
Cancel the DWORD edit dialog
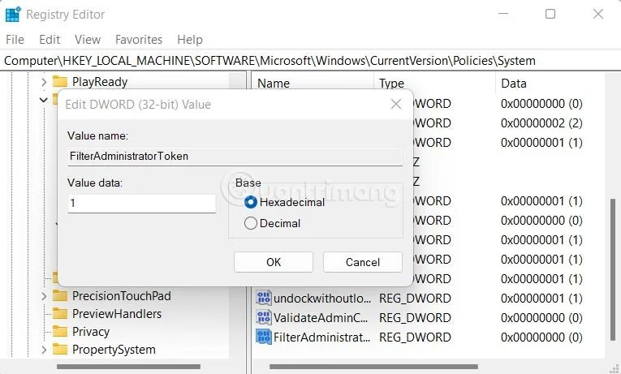362,262
